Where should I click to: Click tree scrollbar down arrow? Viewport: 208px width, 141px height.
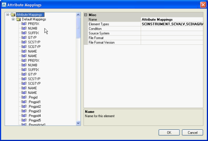(x=78, y=123)
